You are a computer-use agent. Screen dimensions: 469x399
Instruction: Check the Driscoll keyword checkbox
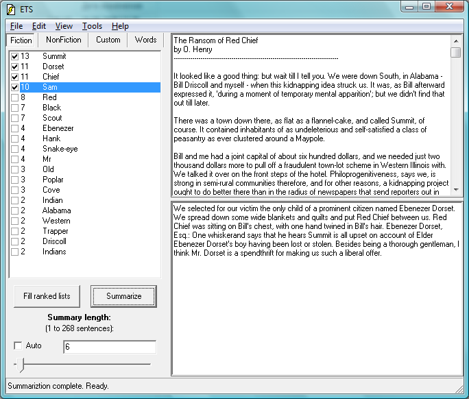pyautogui.click(x=14, y=241)
